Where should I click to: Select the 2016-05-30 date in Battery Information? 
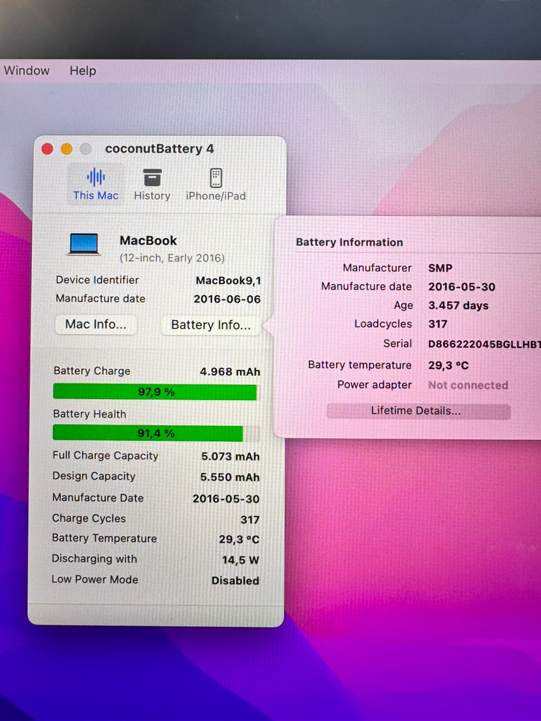pos(462,287)
